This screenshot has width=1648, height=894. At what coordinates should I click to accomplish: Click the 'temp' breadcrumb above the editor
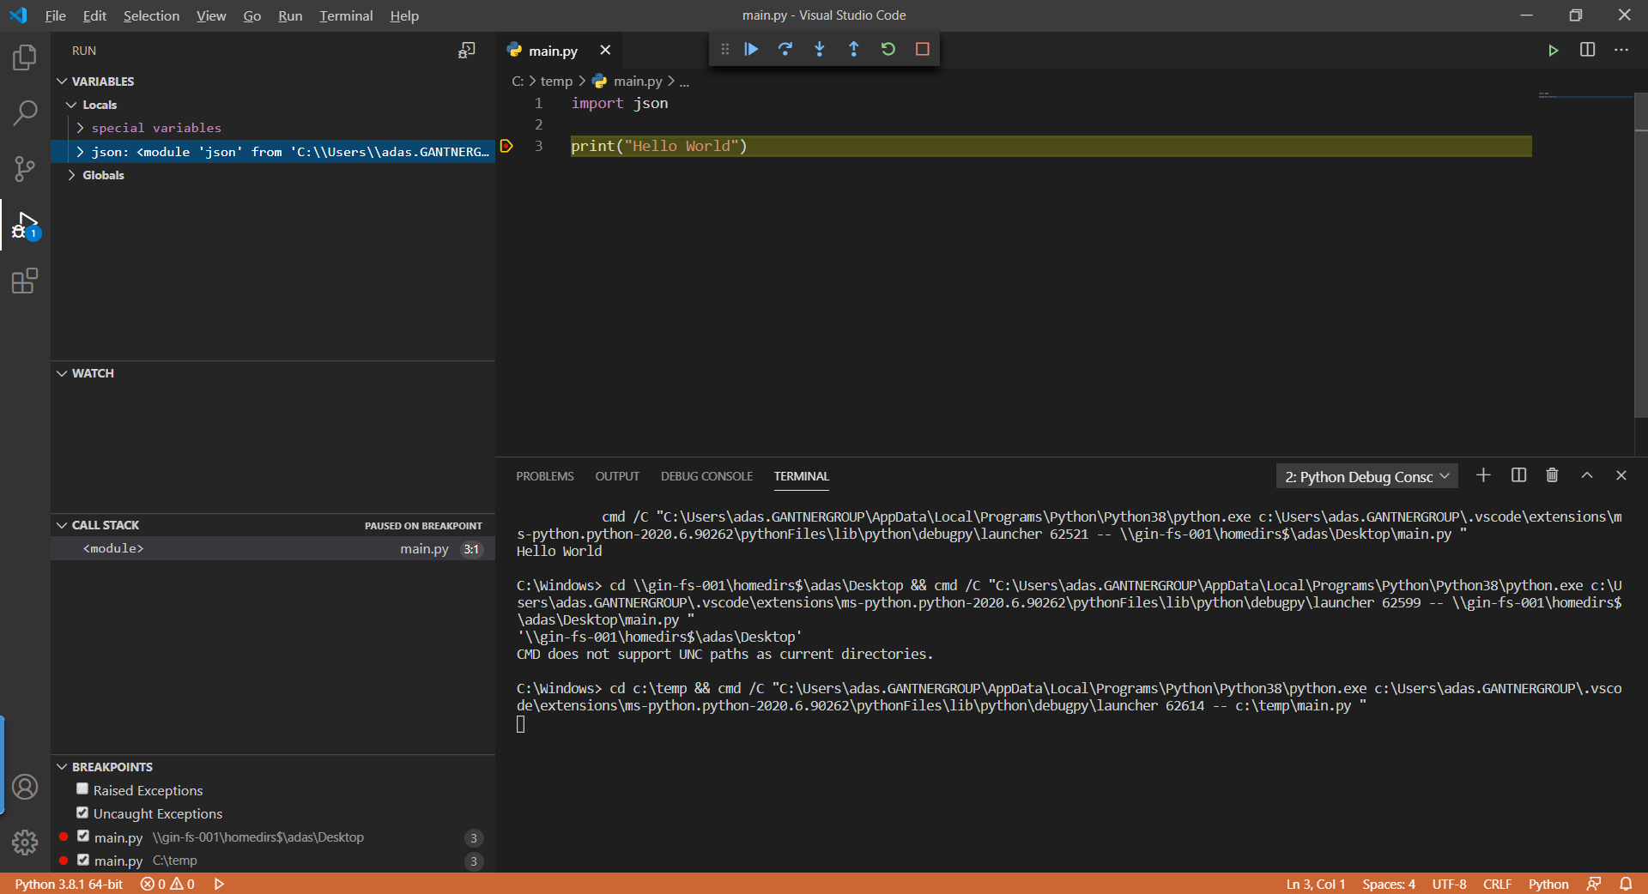coord(557,80)
